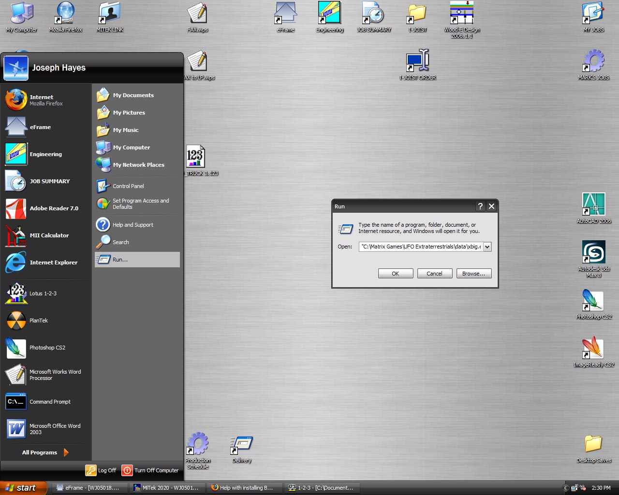The image size is (619, 495).
Task: Expand the Open dropdown in Run dialog
Action: coord(487,247)
